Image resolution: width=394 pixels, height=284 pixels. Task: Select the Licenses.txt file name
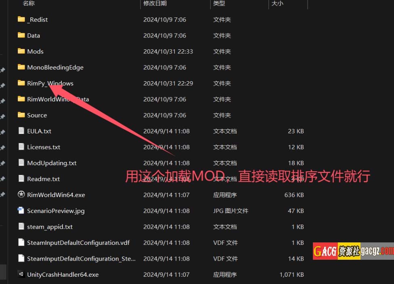click(x=44, y=147)
